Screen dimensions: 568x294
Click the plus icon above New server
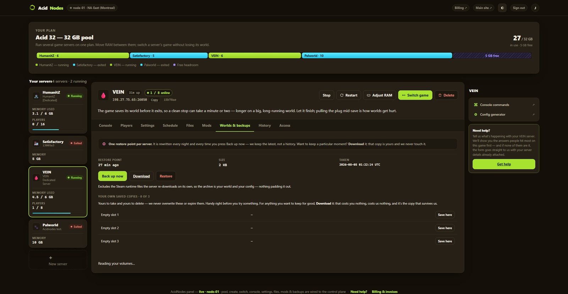click(50, 258)
